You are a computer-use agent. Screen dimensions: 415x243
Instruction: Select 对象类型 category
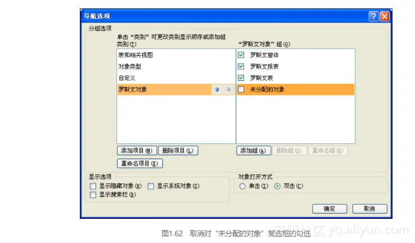176,66
